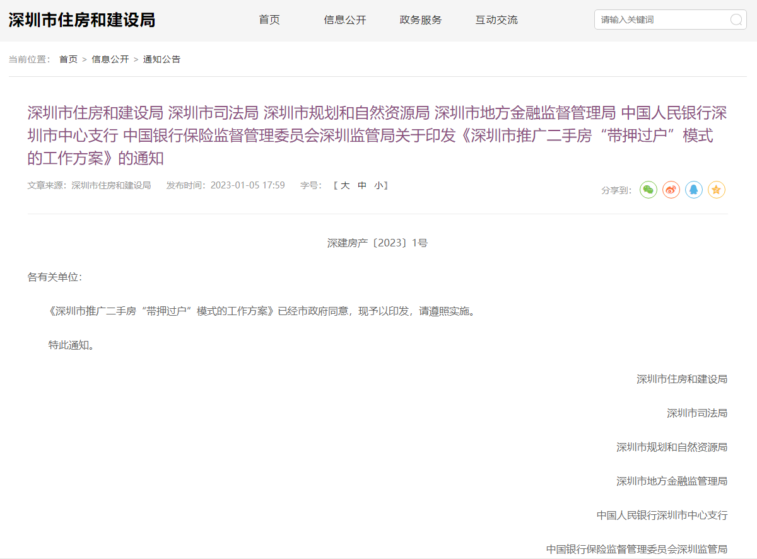
Task: Click the 信息公开 breadcrumb link
Action: [110, 59]
